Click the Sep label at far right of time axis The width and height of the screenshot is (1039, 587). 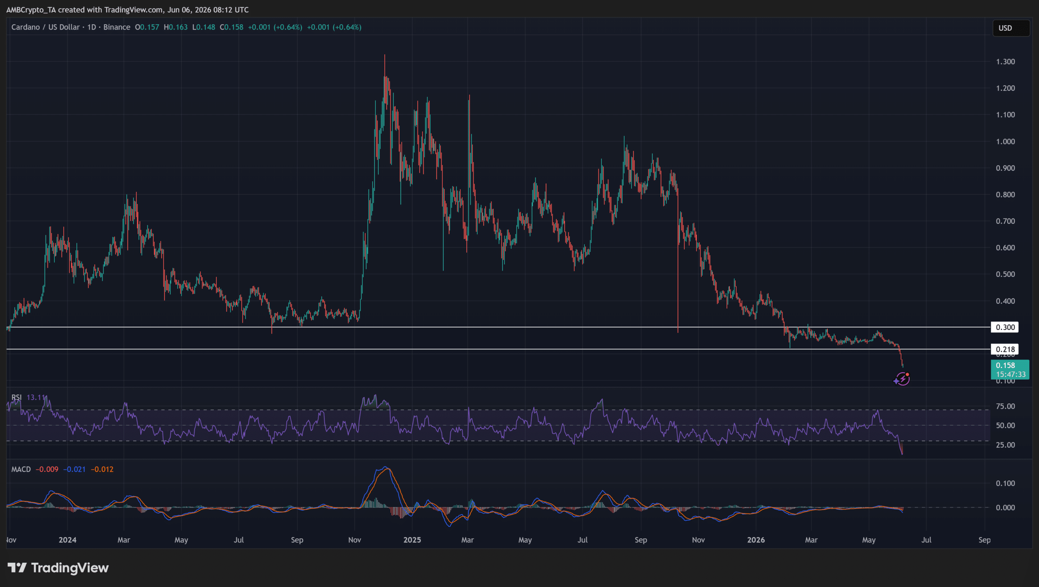[x=984, y=540]
